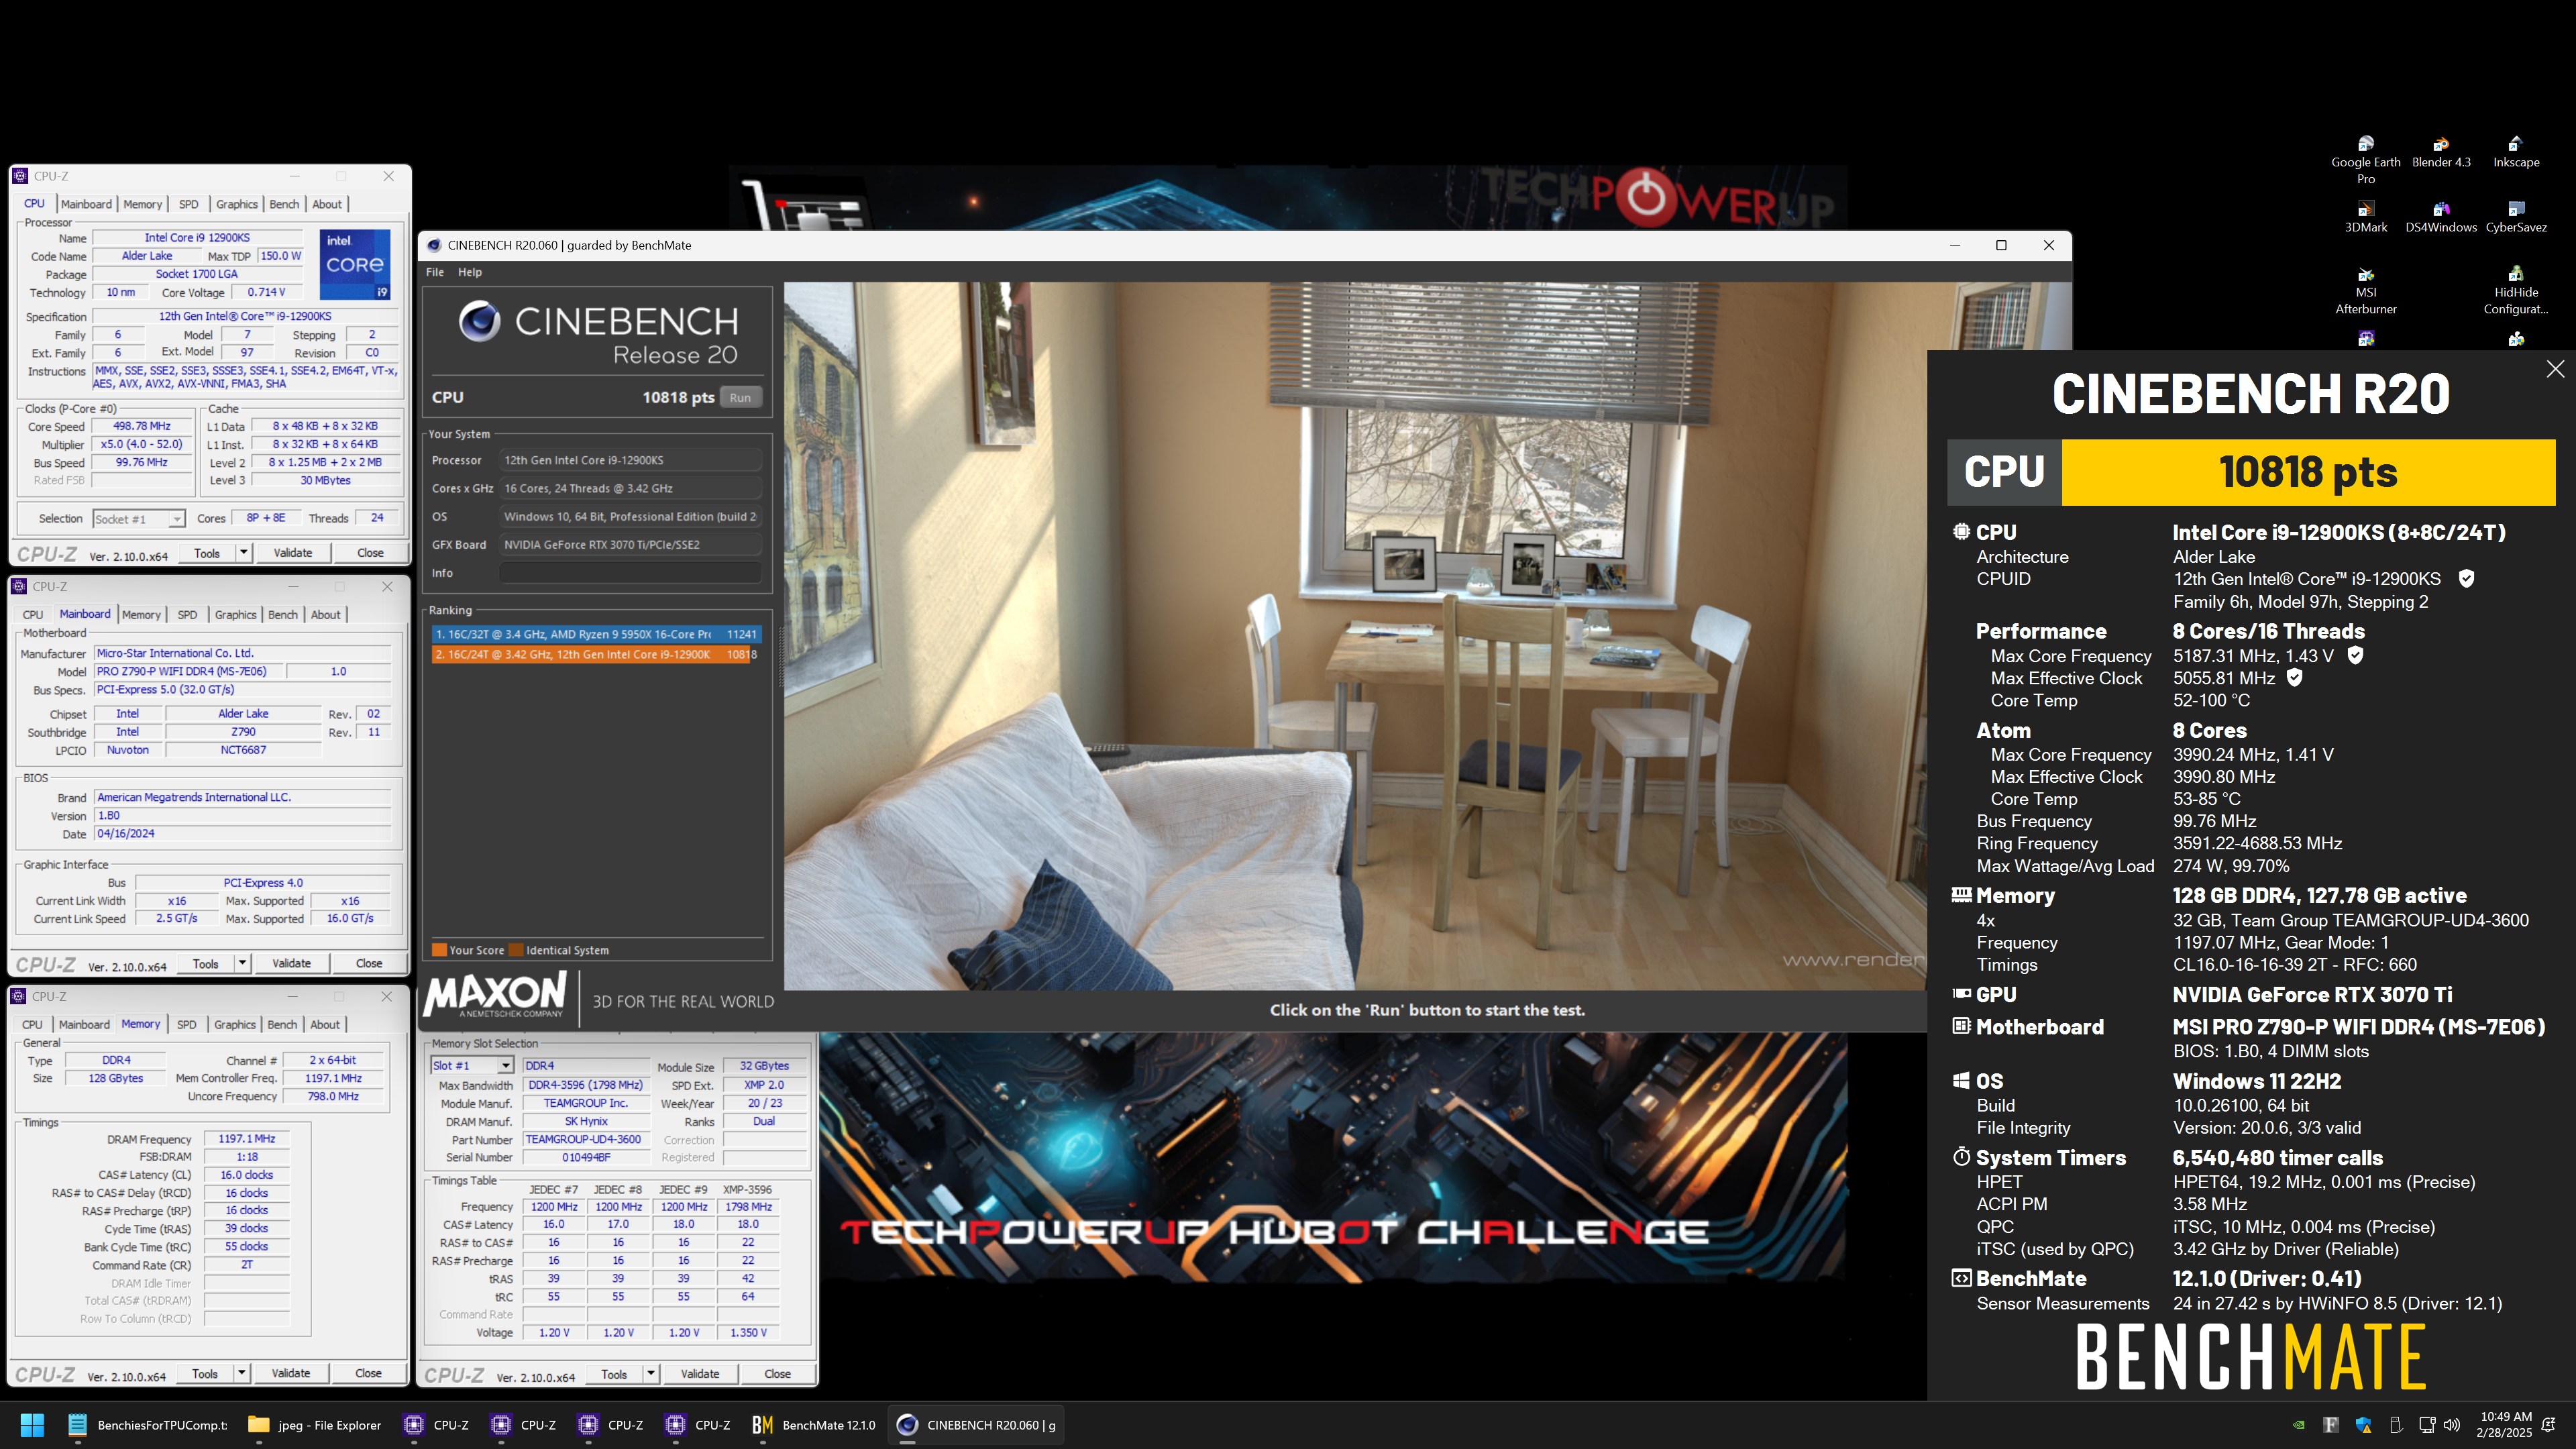Select the Inkscape desktop icon

click(x=2515, y=152)
